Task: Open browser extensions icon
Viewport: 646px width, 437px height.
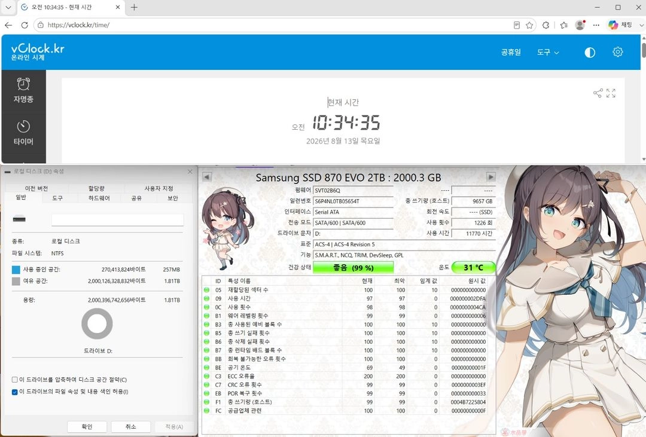Action: click(546, 25)
